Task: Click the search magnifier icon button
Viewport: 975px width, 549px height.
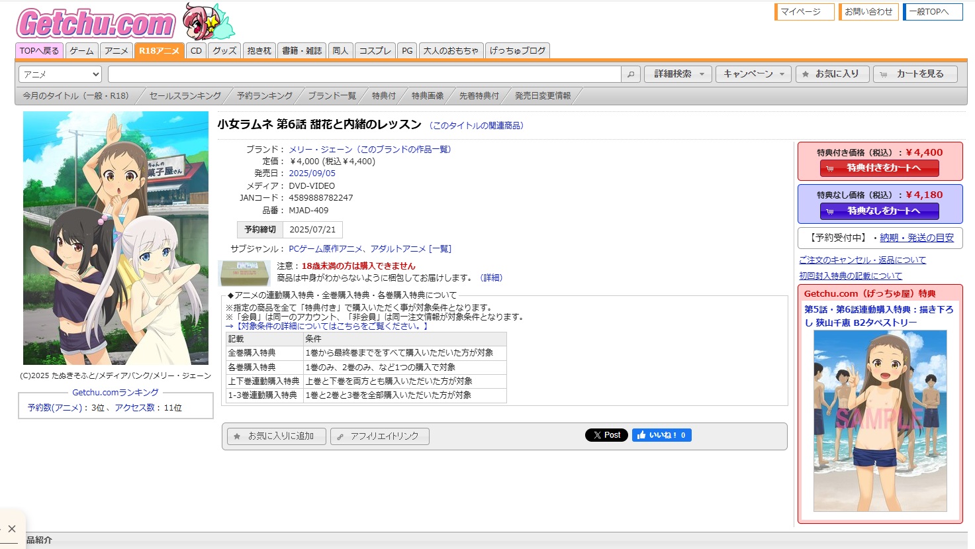Action: (x=631, y=74)
